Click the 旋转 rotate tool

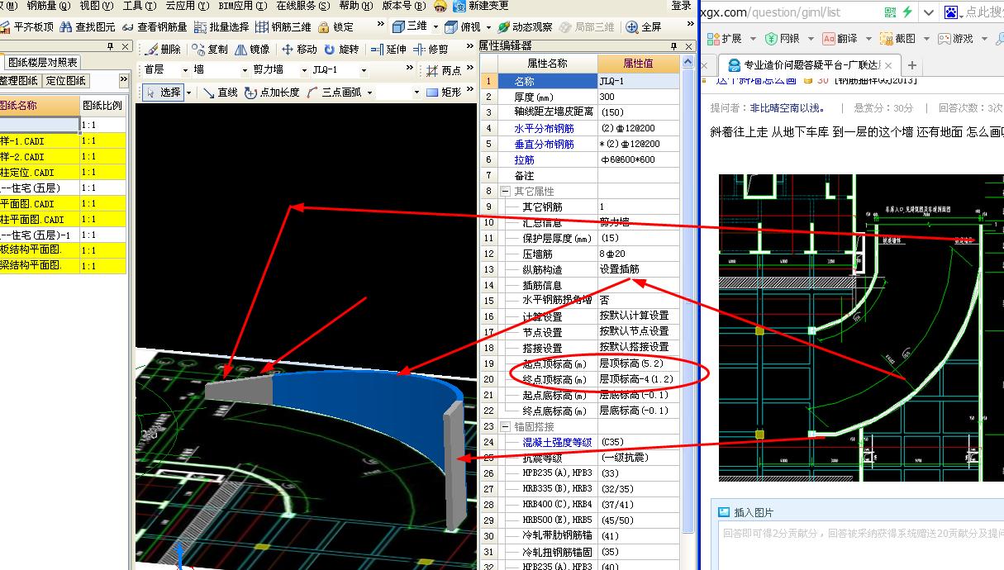coord(341,50)
